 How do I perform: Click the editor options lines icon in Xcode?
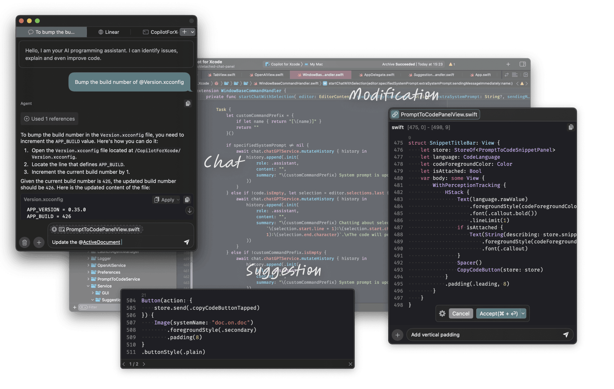pos(515,75)
